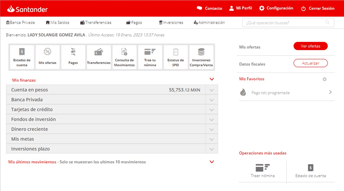The image size is (344, 191).
Task: Open the Mi Perfil link text
Action: 244,8
